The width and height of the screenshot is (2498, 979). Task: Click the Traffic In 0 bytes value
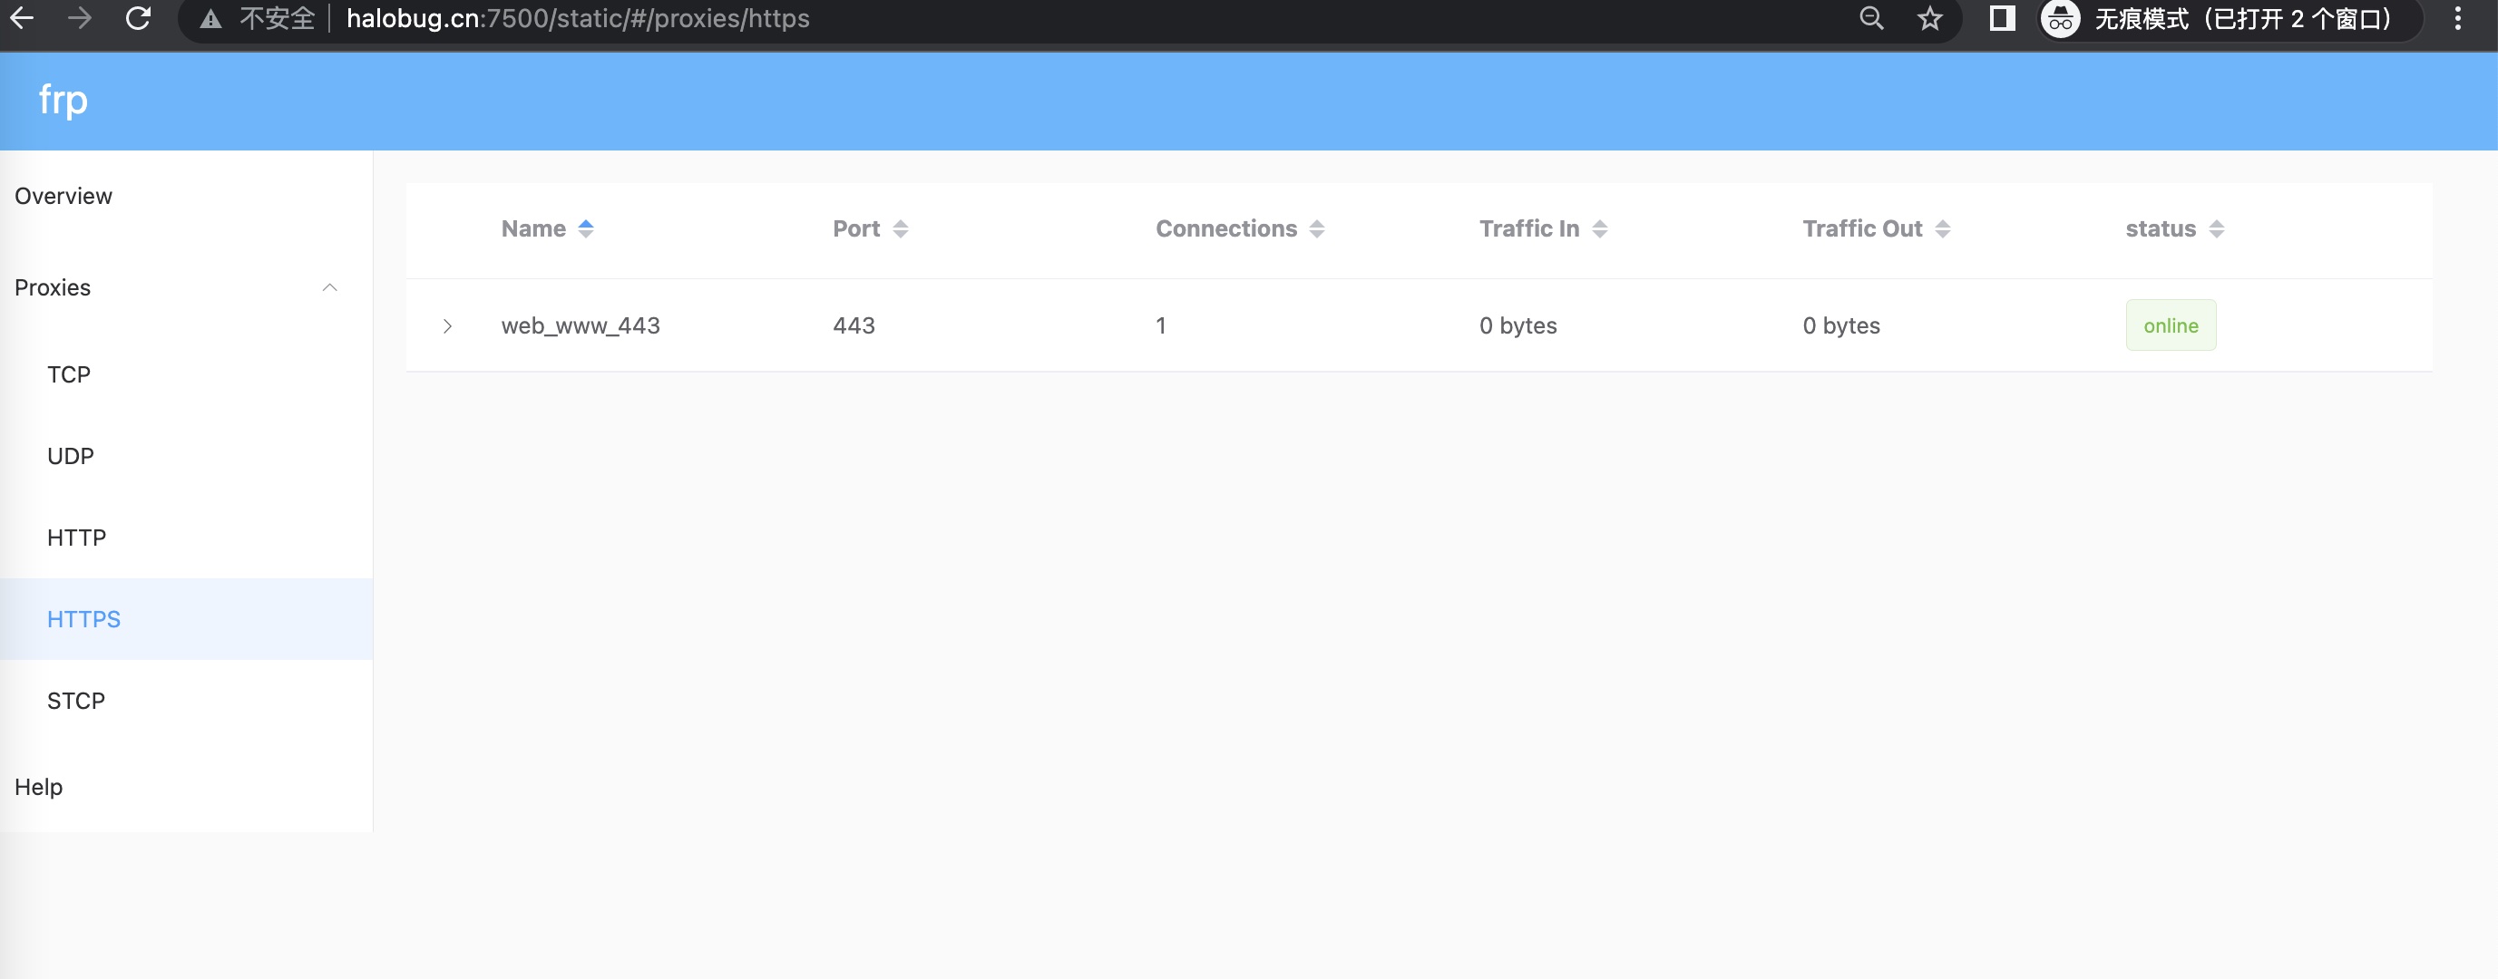(1517, 325)
